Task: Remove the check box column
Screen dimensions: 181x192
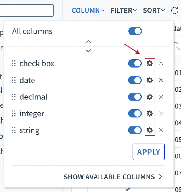Action: point(161,63)
